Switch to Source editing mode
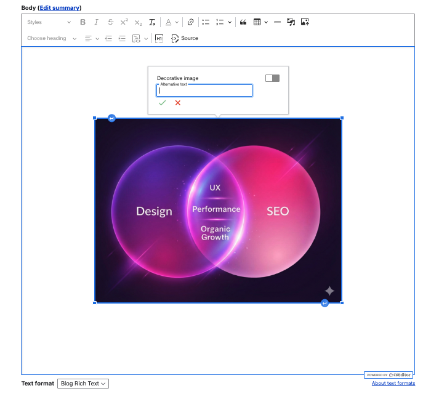Screen dimensions: 431x399 pyautogui.click(x=185, y=38)
